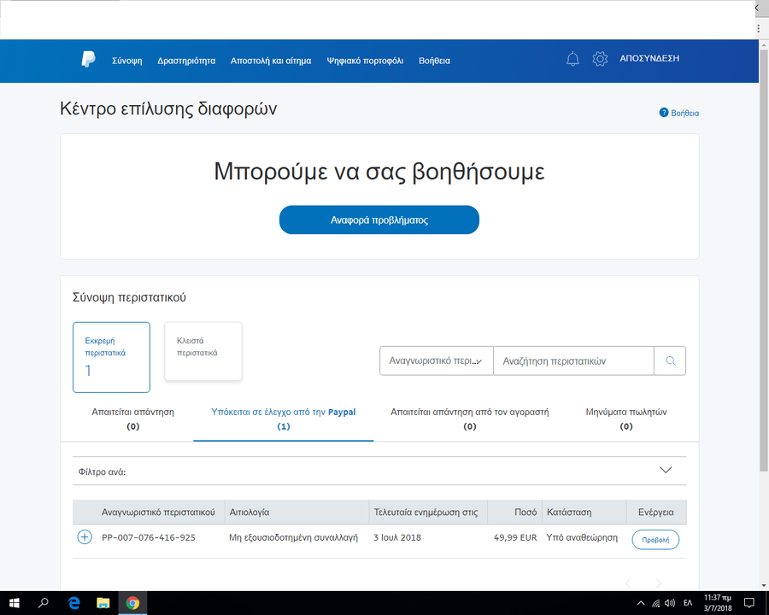Open the Αναγνωριστικό περιστατικού search type dropdown
Screen dimensions: 769x615
pyautogui.click(x=436, y=361)
